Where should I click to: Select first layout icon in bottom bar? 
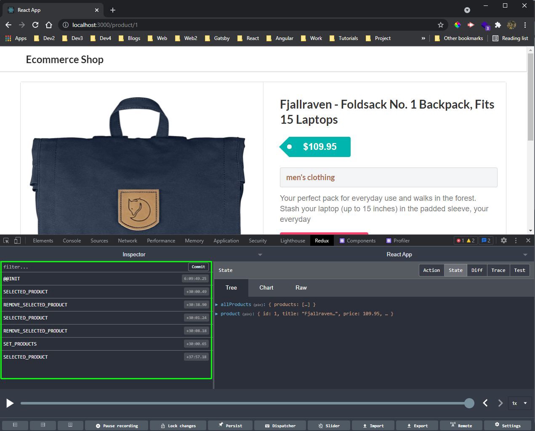tap(15, 425)
